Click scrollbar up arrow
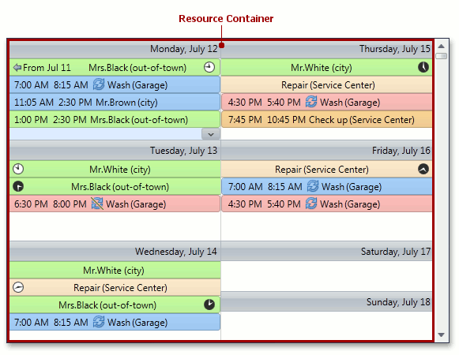 441,47
